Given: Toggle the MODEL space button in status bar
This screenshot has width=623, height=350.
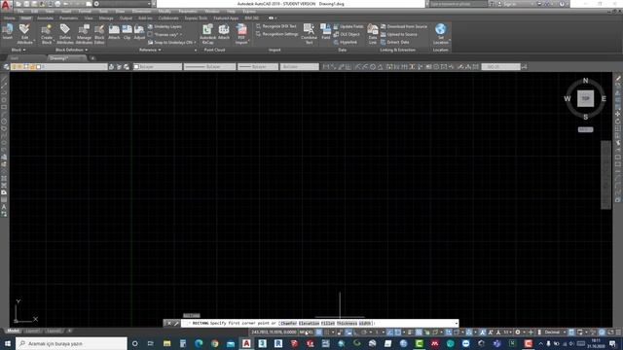Looking at the screenshot, I should tap(306, 332).
